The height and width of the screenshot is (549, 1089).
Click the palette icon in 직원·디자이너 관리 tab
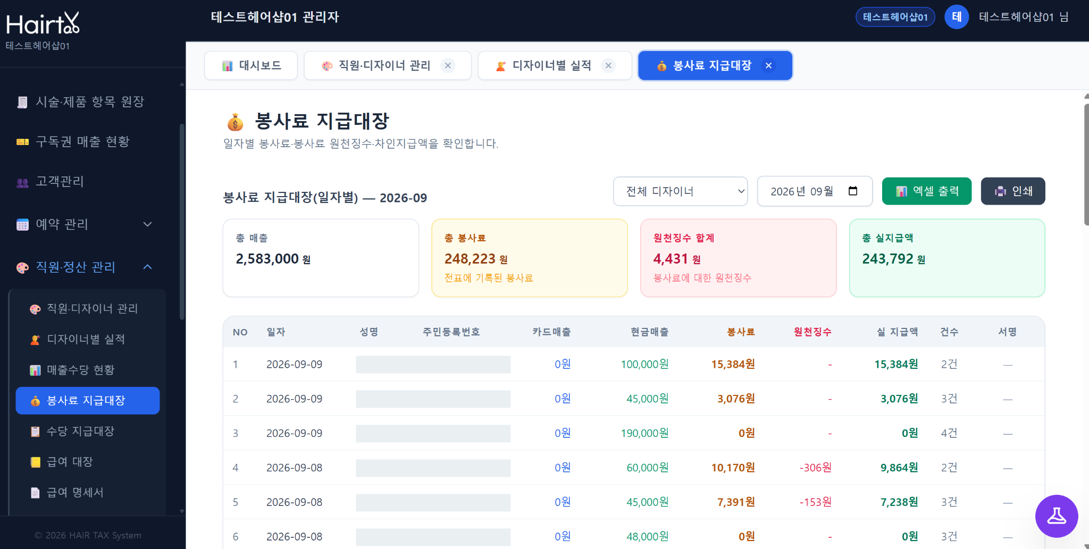tap(327, 66)
